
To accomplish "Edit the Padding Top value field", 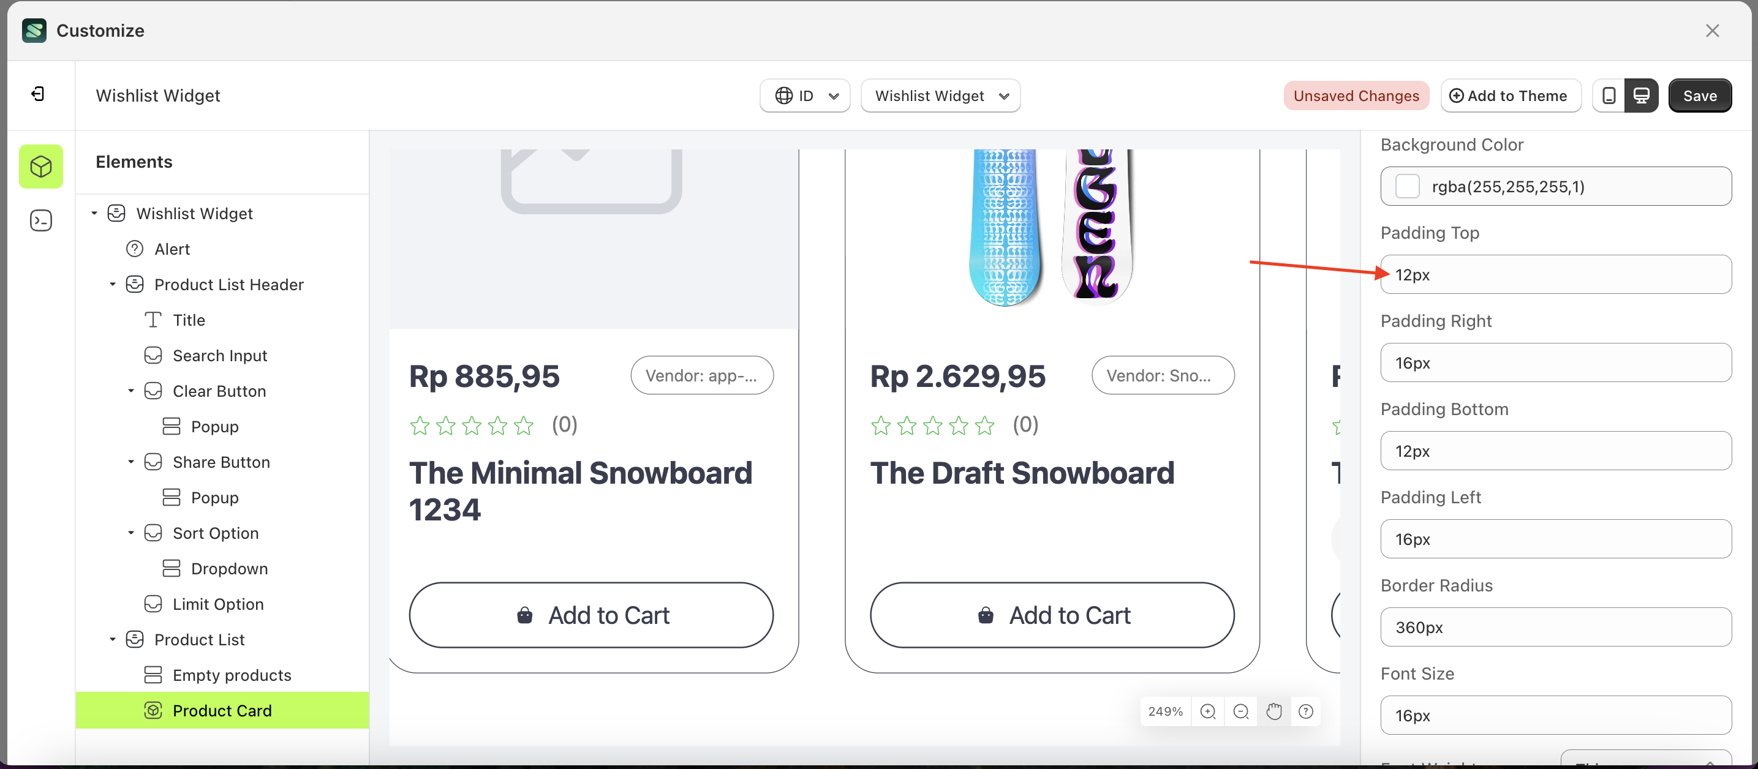I will (x=1556, y=274).
